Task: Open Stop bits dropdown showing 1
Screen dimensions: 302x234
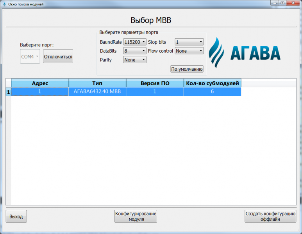Action: tap(189, 42)
